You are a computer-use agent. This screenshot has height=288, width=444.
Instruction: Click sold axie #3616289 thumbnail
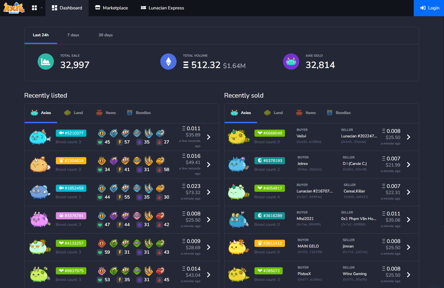pyautogui.click(x=239, y=219)
